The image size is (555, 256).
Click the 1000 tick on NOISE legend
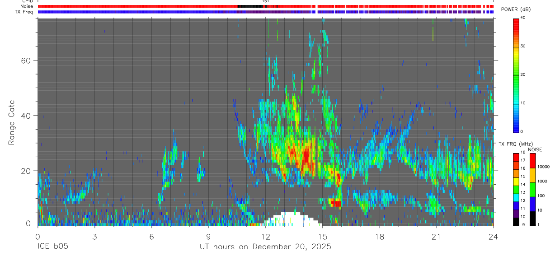pos(542,181)
